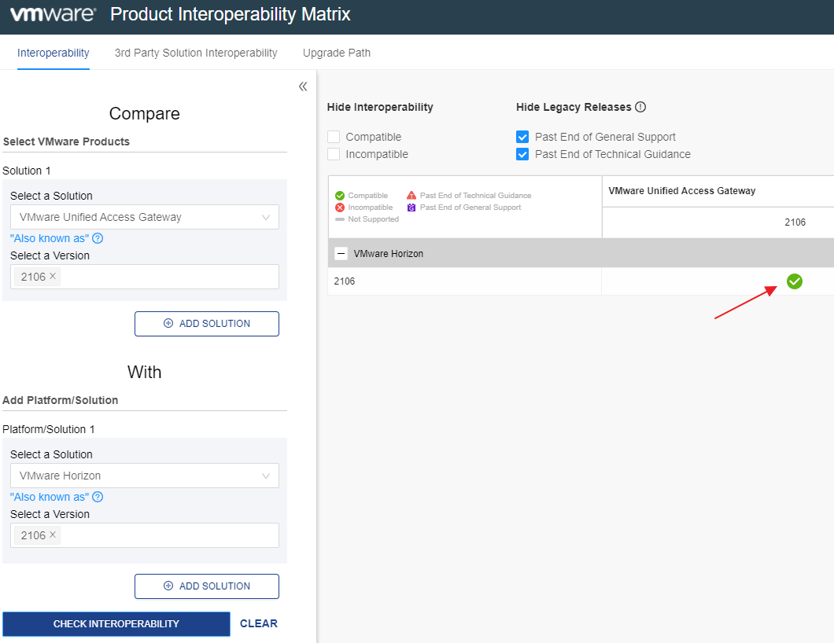Uncheck Past End of Technical Guidance
The width and height of the screenshot is (834, 643).
point(522,154)
